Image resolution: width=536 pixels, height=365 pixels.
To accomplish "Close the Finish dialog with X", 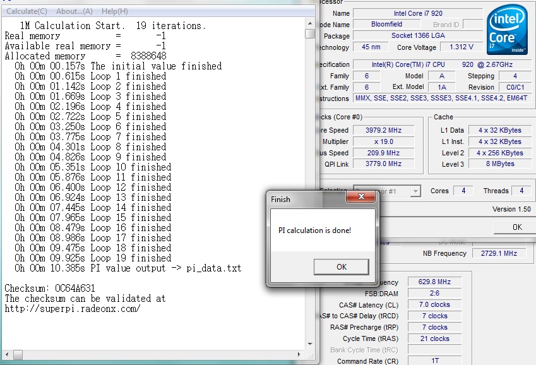I will pos(361,196).
